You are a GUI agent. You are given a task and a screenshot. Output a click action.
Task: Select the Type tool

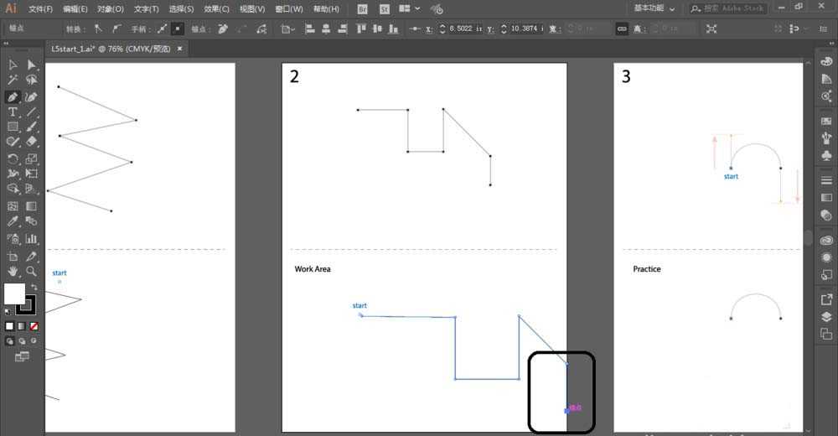pyautogui.click(x=13, y=112)
